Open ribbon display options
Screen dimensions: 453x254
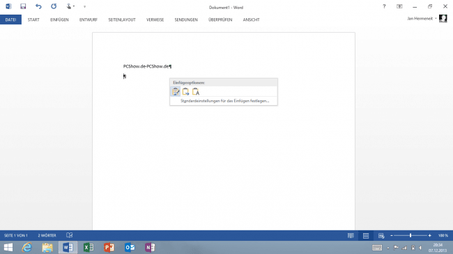(399, 6)
